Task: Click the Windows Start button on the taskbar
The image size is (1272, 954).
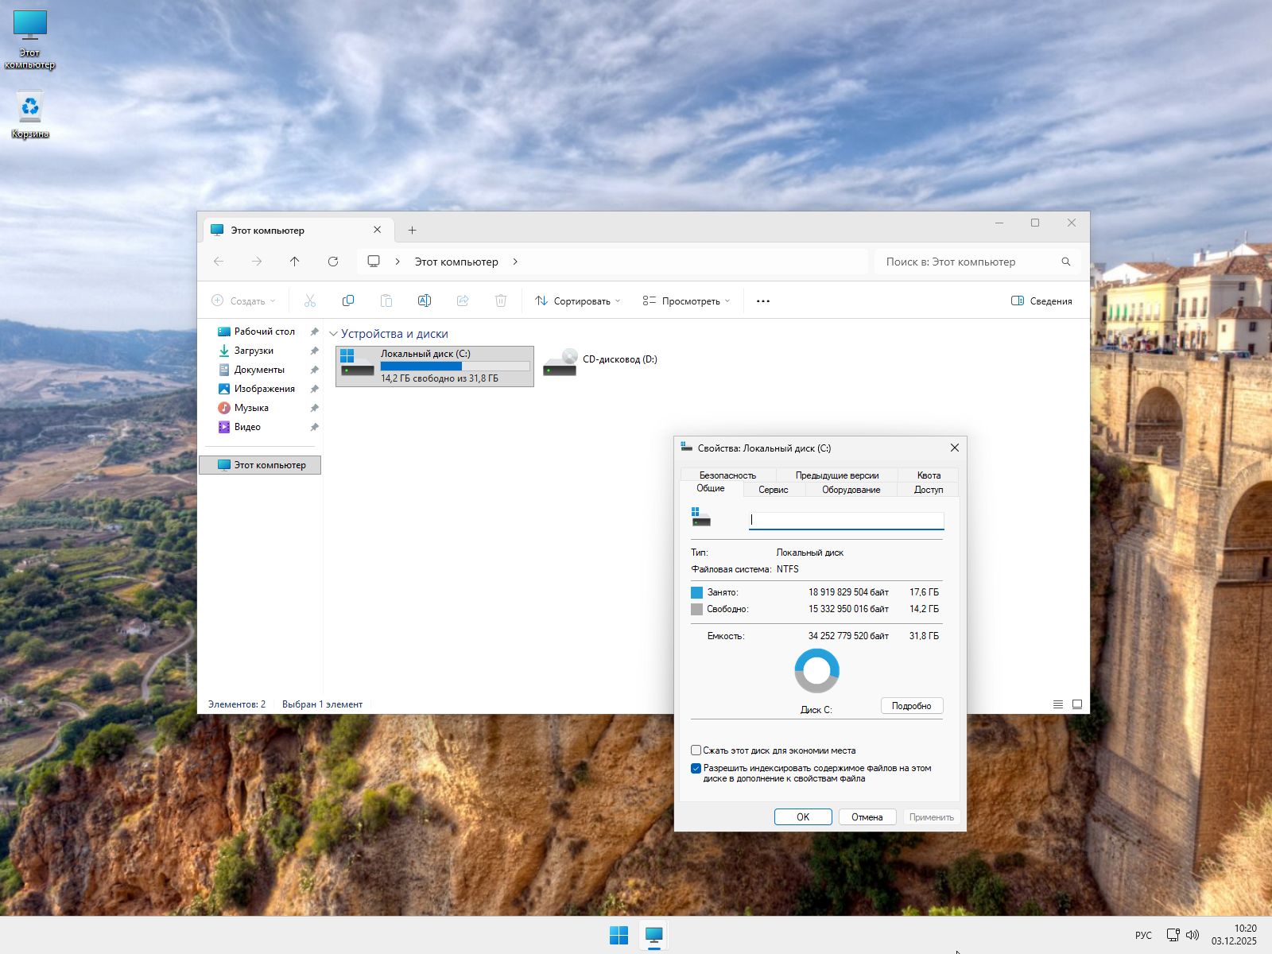Action: pos(619,935)
